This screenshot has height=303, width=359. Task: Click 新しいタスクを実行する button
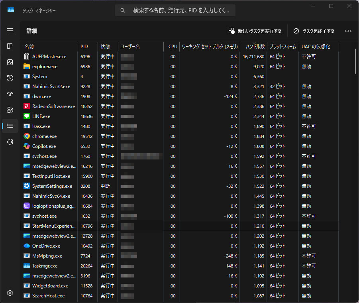click(x=255, y=31)
